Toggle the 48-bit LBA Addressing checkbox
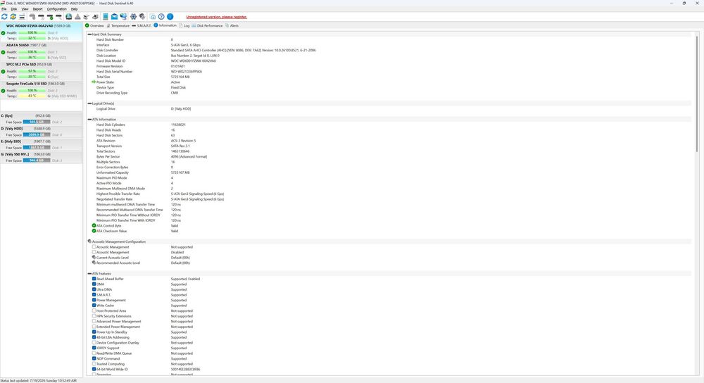 (94, 337)
